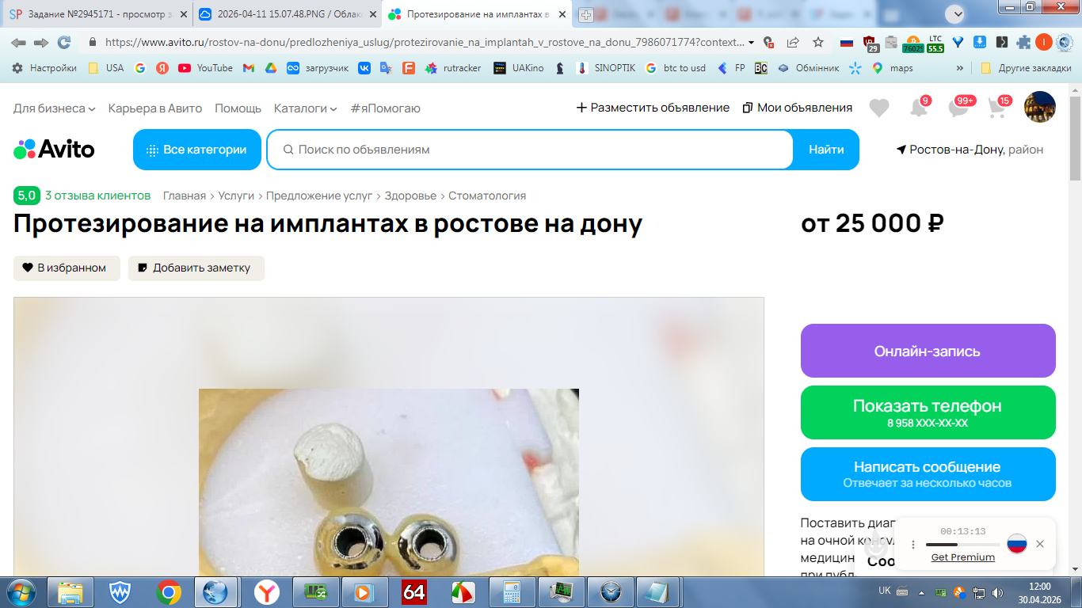Open address bar suggestions dropdown arrow
1082x608 pixels.
(x=752, y=43)
